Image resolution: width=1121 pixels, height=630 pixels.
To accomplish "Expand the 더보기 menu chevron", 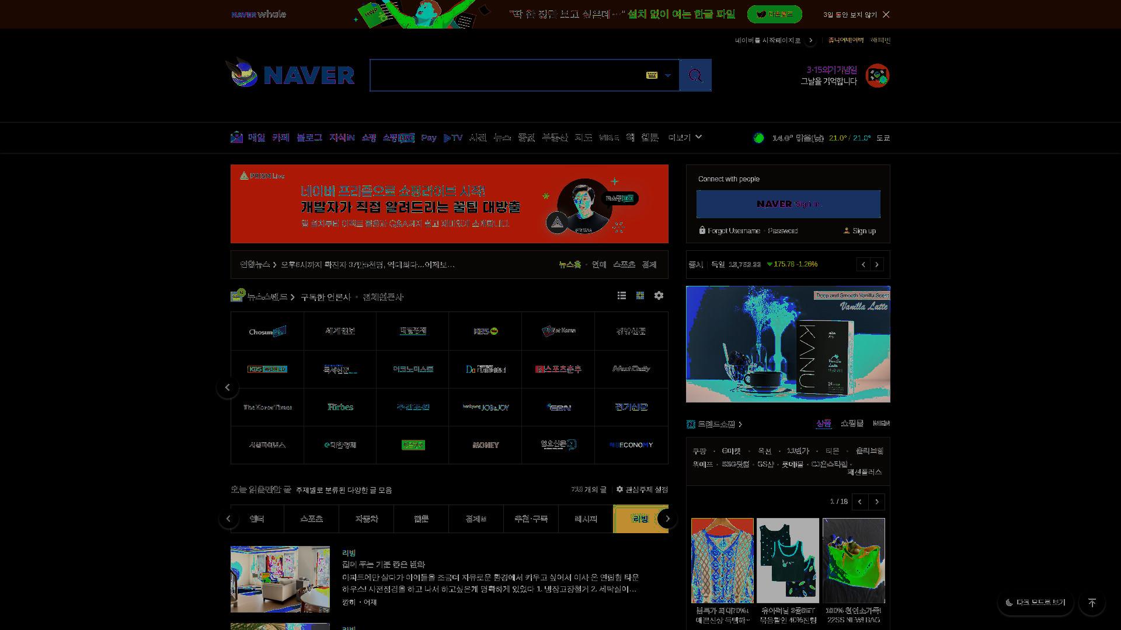I will pyautogui.click(x=698, y=137).
